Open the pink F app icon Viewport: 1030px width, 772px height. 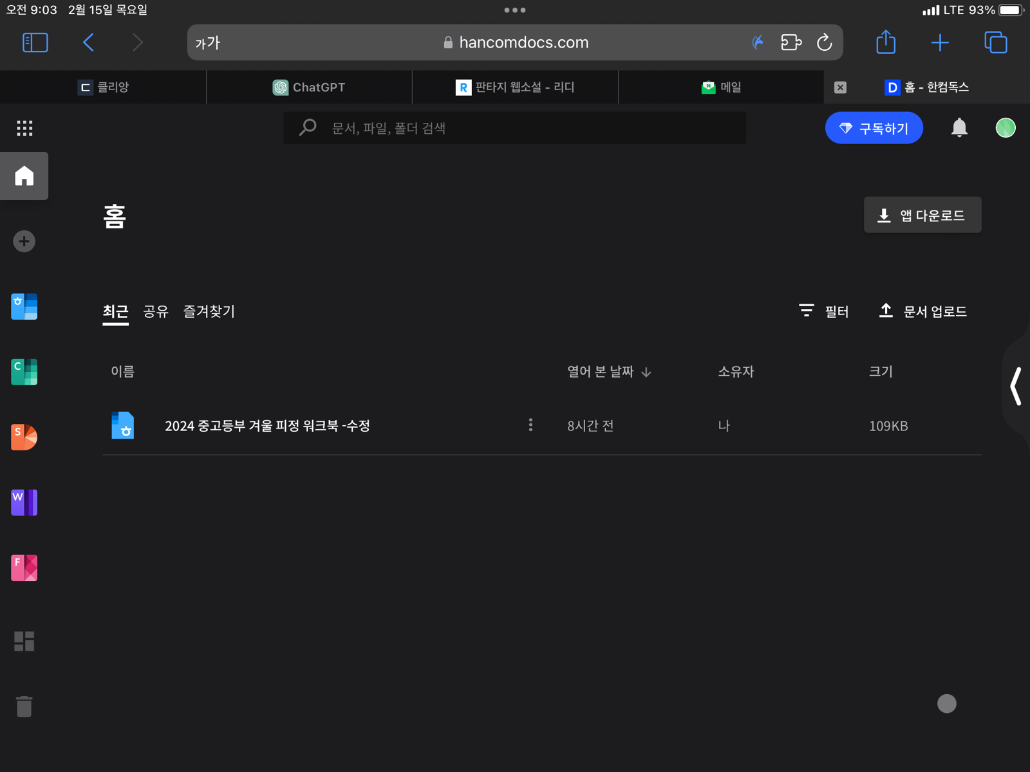pos(24,567)
